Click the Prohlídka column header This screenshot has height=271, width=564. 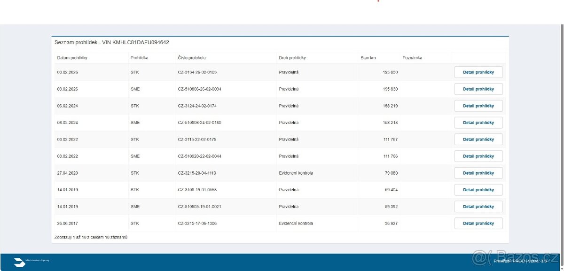tap(140, 58)
